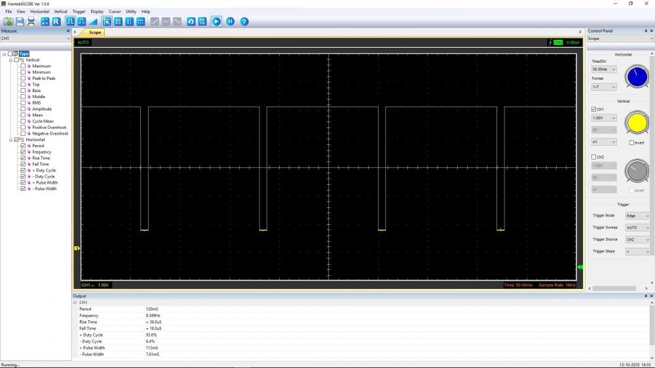Open the Help question mark icon

coord(244,22)
